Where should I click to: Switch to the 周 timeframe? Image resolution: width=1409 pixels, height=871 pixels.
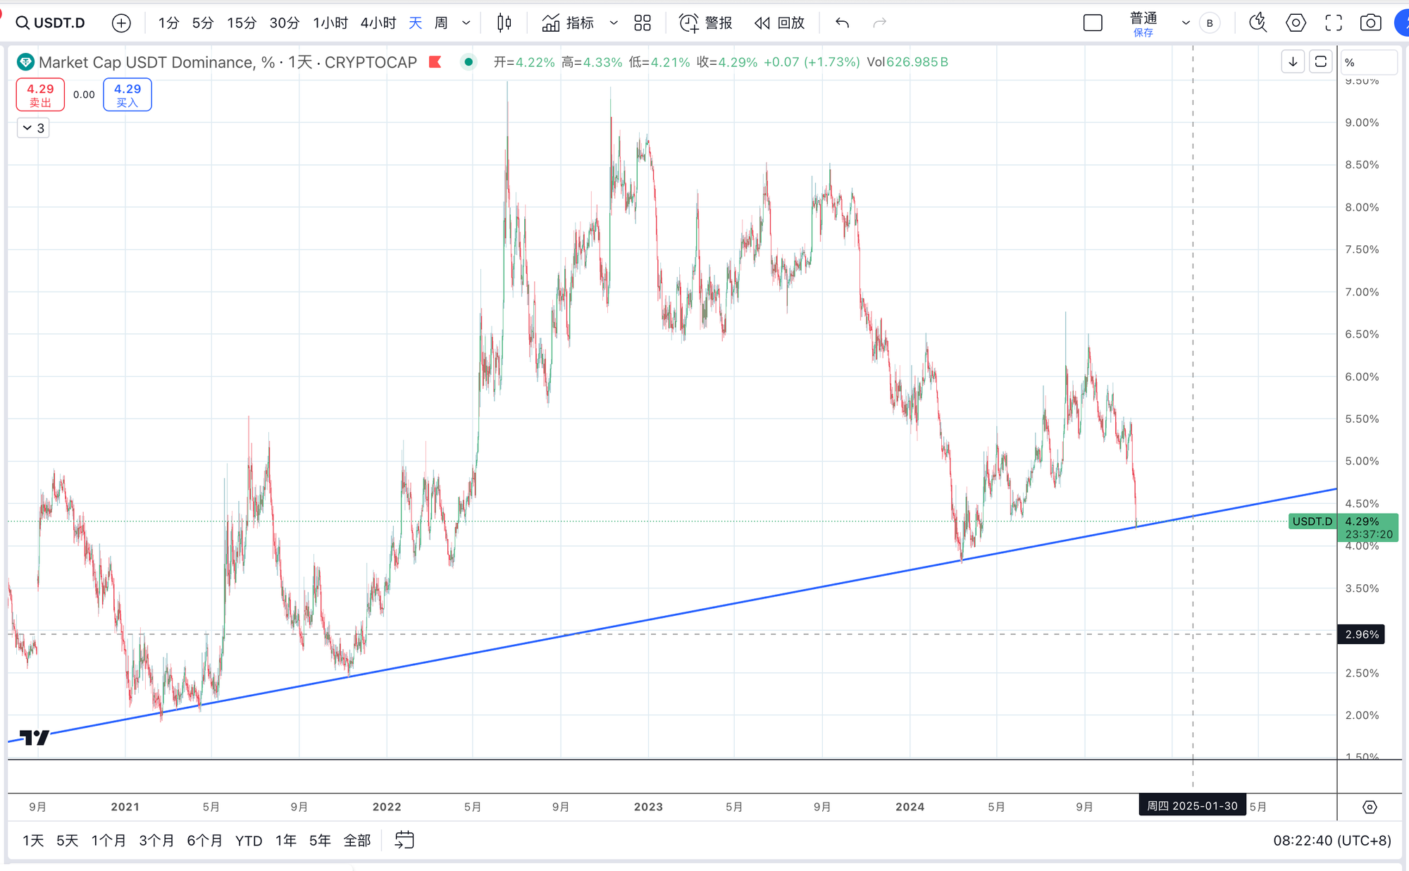(441, 23)
